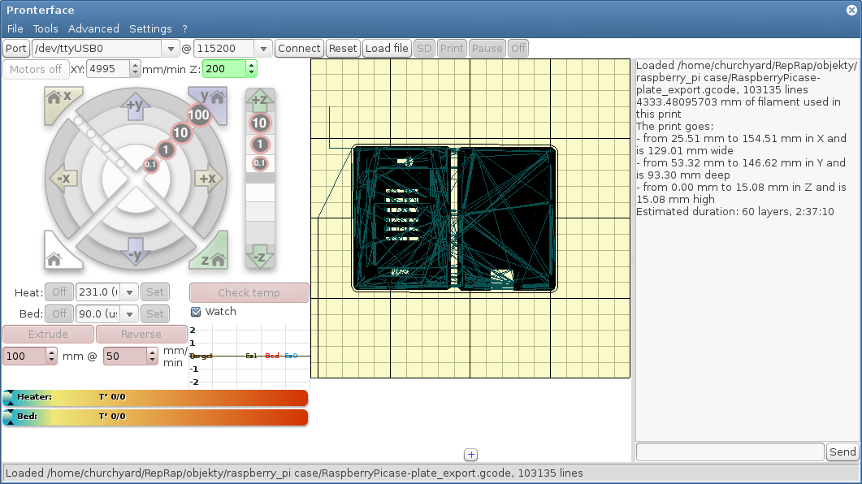The height and width of the screenshot is (484, 862).
Task: Click the Heater temperature gauge bar
Action: point(155,397)
